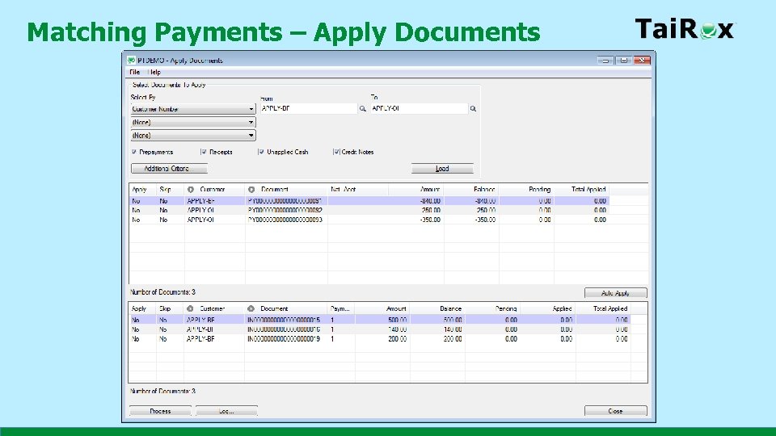The image size is (776, 436).
Task: Toggle the Credit Notes checkbox
Action: click(x=336, y=152)
